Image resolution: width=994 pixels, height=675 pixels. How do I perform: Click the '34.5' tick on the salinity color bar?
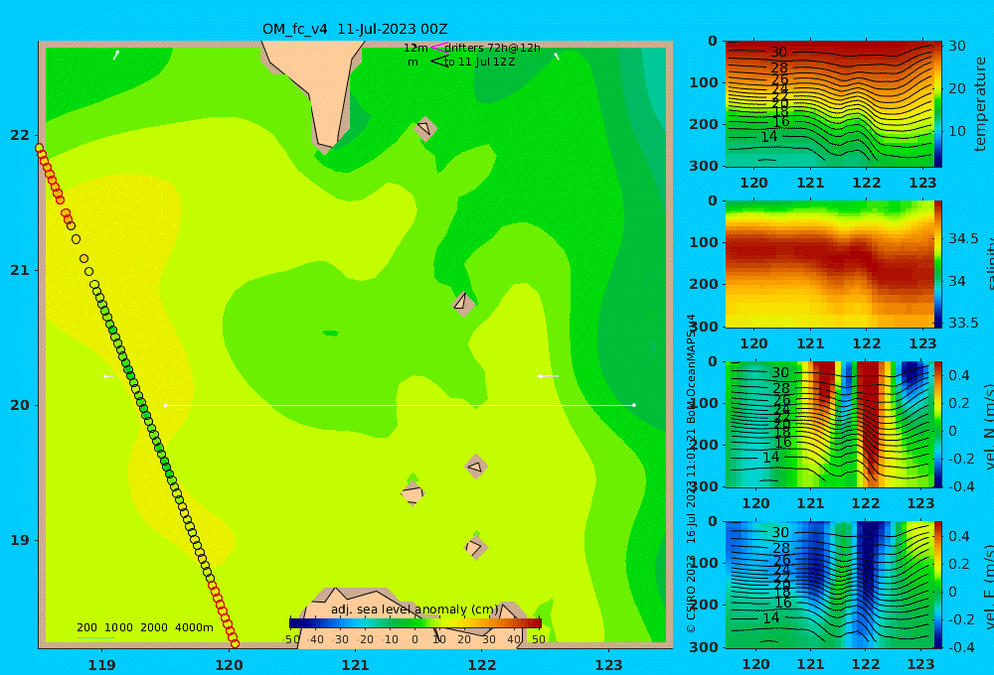963,238
